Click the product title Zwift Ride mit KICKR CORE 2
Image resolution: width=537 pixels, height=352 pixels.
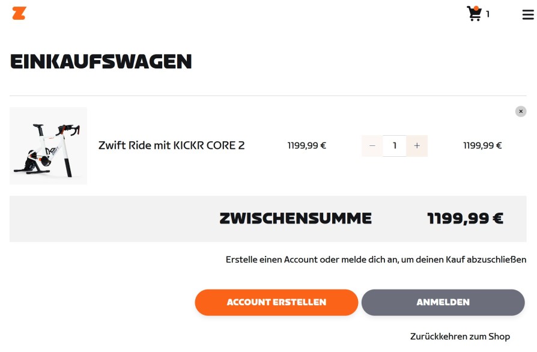pyautogui.click(x=171, y=145)
